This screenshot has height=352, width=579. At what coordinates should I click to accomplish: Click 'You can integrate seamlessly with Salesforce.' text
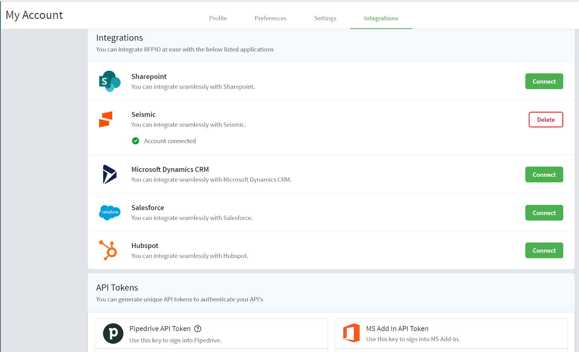pyautogui.click(x=192, y=218)
